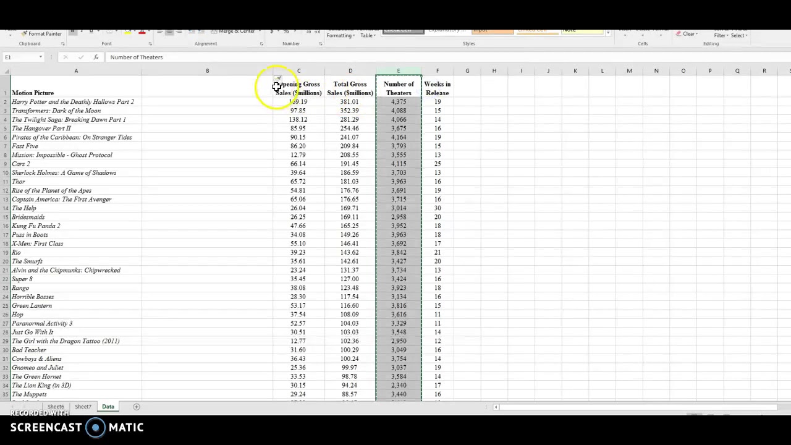The image size is (791, 445).
Task: Select Kung Fu Panda 2 cell
Action: pos(76,226)
